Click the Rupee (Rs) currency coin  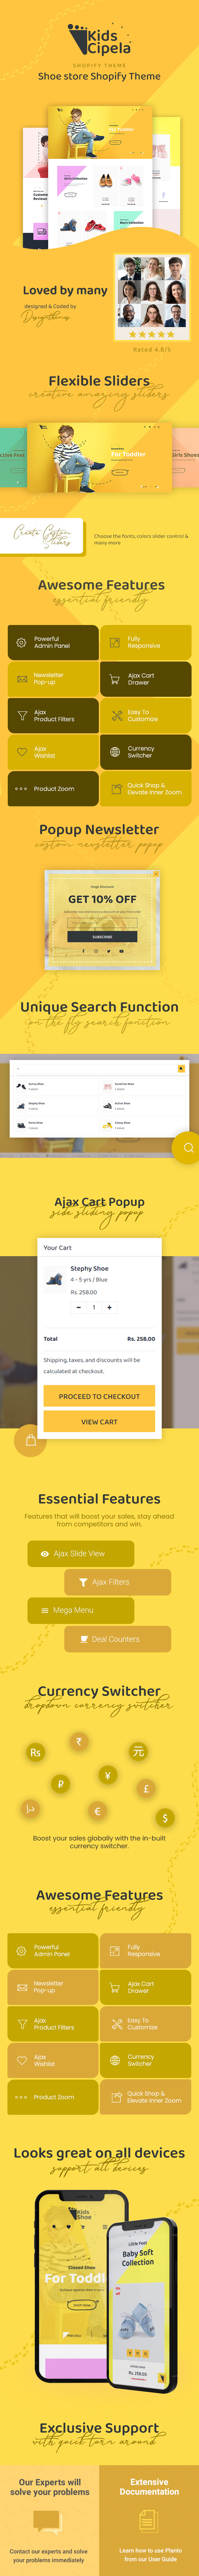[x=35, y=1752]
